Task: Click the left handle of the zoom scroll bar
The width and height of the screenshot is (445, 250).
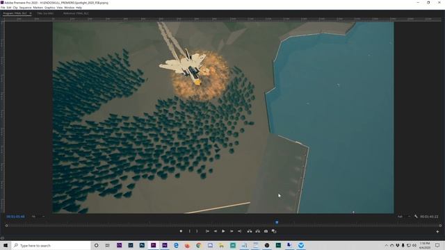Action: pyautogui.click(x=6, y=226)
